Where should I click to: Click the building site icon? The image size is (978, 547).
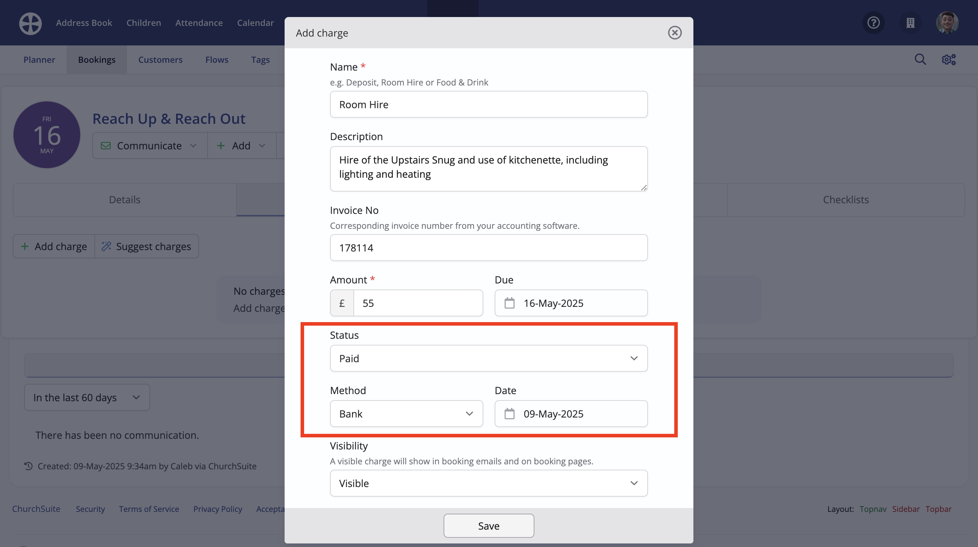911,23
